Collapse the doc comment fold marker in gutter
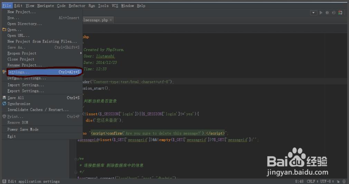349x184 pixels. pos(76,159)
